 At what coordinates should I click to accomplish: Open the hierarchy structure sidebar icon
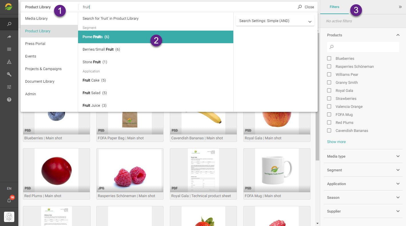click(x=9, y=62)
